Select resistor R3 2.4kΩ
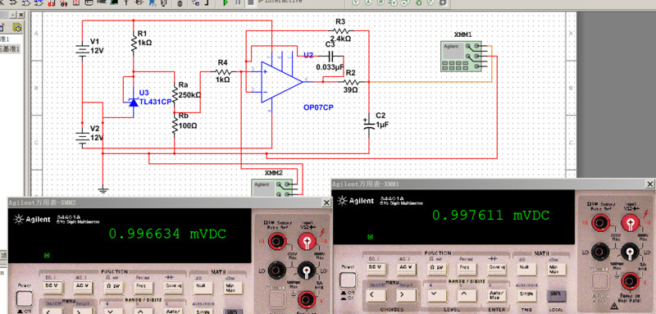The height and width of the screenshot is (314, 656). pos(341,30)
